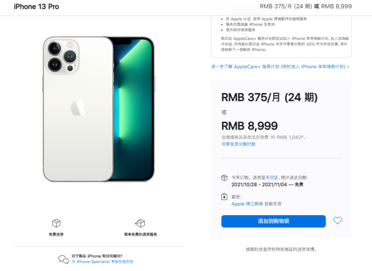Image resolution: width=372 pixels, height=271 pixels.
Task: Open 可享免息分期付款 installment link
Action: point(238,144)
